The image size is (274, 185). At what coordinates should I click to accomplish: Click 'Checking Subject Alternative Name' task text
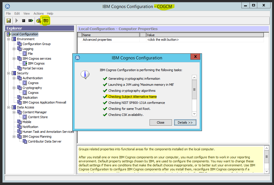133,97
